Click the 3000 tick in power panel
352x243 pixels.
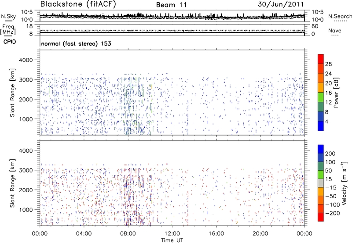click(26, 80)
